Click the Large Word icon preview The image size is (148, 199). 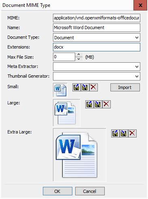[66, 113]
